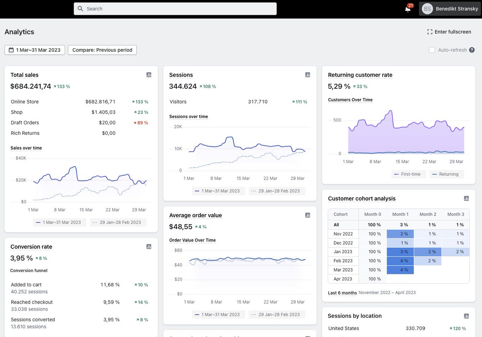
Task: Click Online Store sales row label
Action: tap(25, 102)
